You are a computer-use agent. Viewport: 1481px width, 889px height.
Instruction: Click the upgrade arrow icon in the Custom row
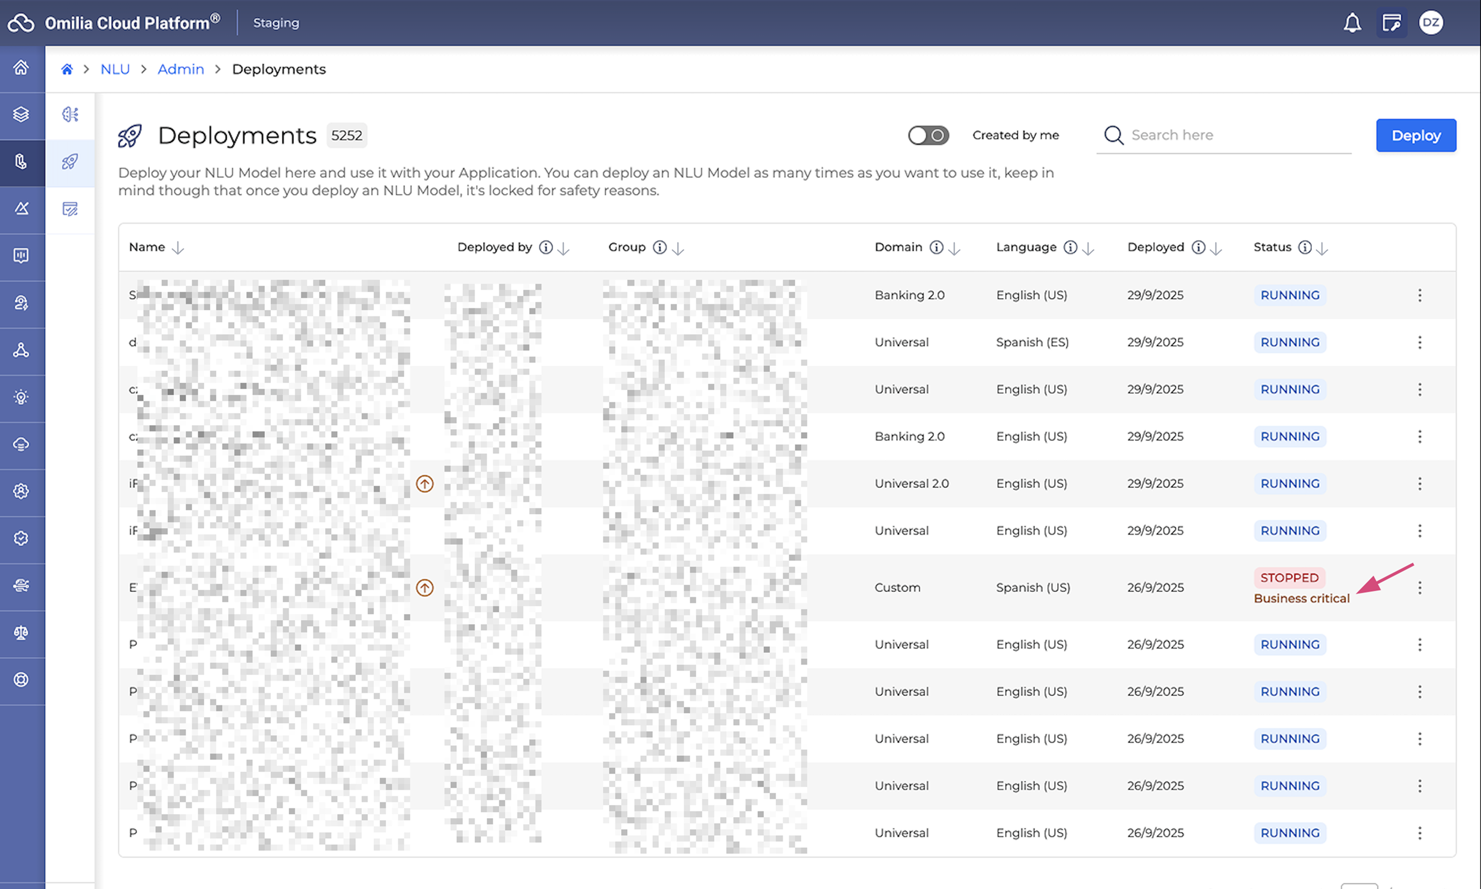[x=425, y=587]
